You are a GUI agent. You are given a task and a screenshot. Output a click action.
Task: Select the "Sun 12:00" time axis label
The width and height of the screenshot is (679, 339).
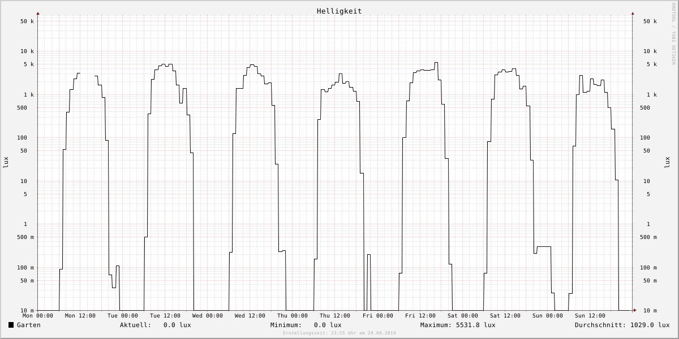click(590, 316)
